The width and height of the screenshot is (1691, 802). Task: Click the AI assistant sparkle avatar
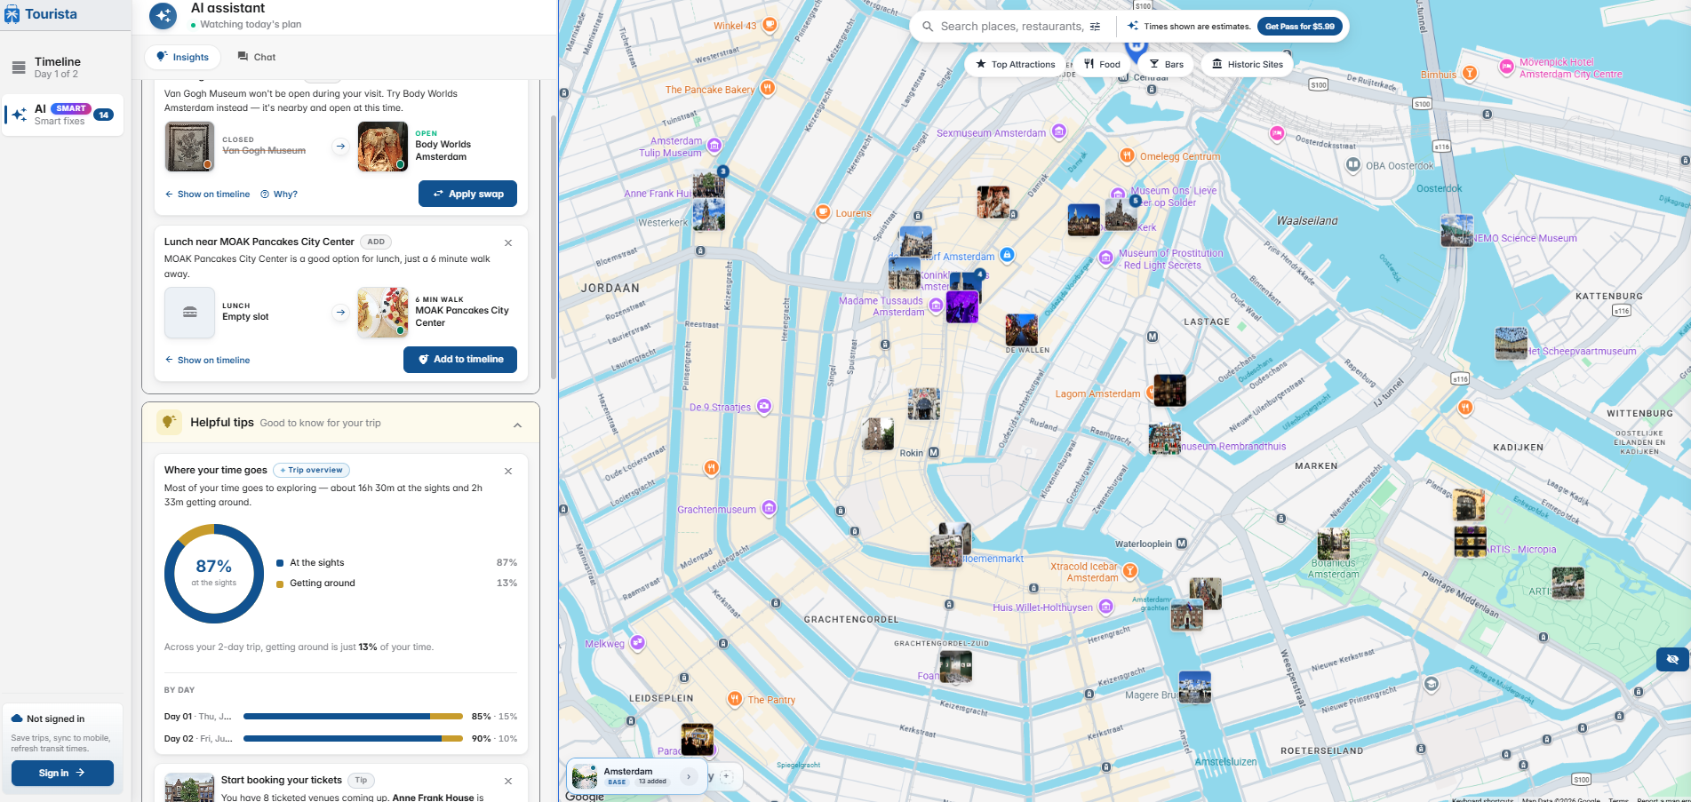(x=163, y=15)
